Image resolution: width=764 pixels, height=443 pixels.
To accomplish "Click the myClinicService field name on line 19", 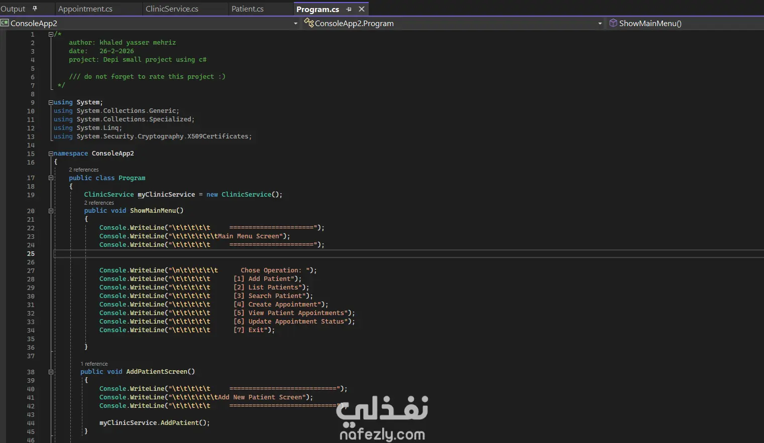I will [x=166, y=195].
